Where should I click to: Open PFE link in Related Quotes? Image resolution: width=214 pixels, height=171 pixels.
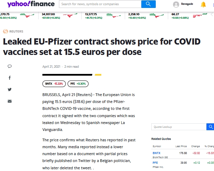tap(155, 163)
